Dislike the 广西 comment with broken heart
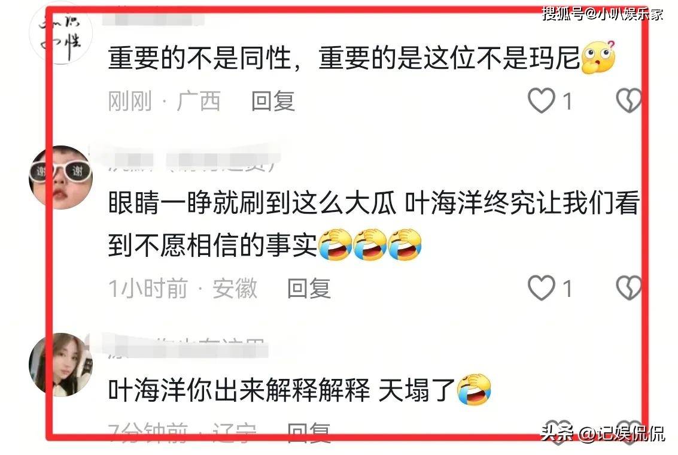Viewport: 678px width, 455px height. (629, 101)
